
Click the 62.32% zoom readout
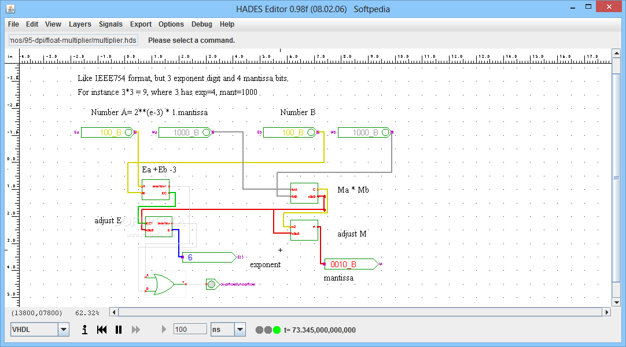pyautogui.click(x=87, y=313)
